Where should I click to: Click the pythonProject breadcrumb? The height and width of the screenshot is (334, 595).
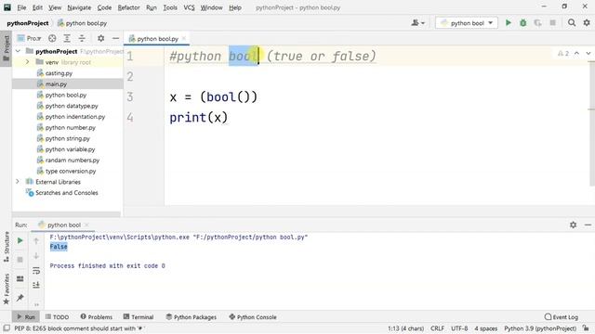tap(28, 23)
